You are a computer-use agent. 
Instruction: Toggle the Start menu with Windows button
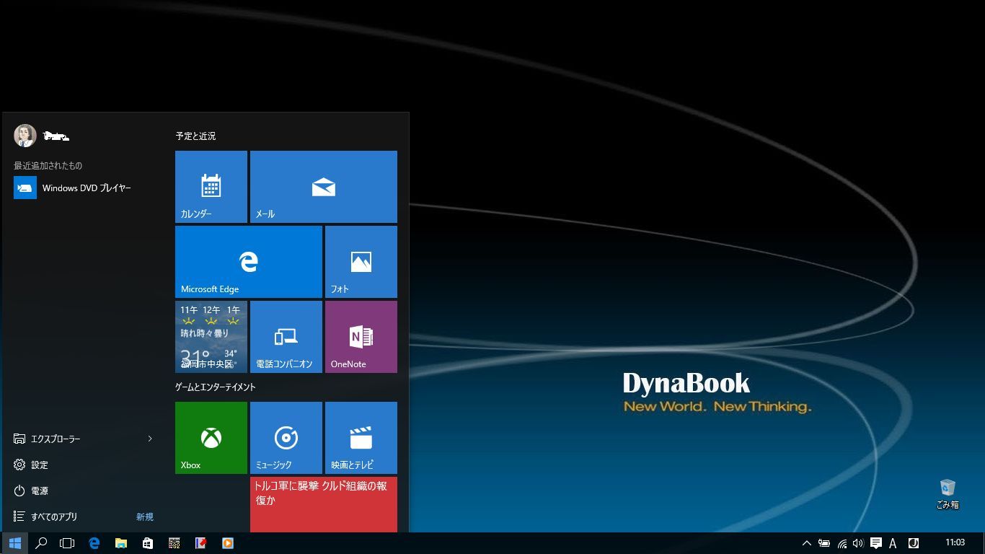point(14,543)
